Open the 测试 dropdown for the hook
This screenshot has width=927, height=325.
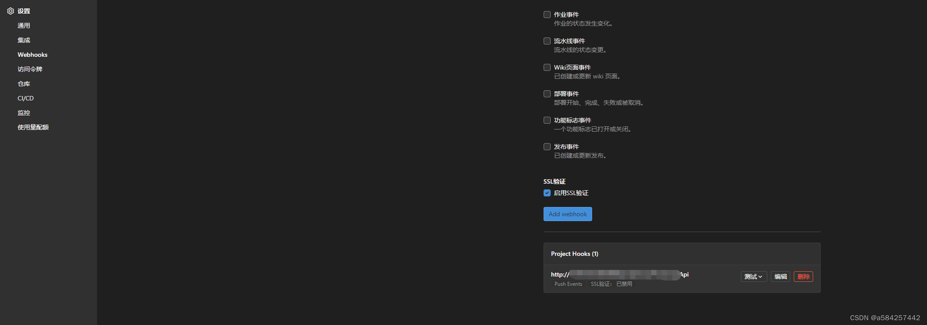[754, 277]
